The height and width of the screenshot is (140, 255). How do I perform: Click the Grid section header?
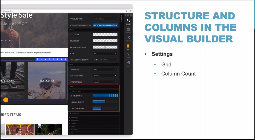click(x=94, y=87)
